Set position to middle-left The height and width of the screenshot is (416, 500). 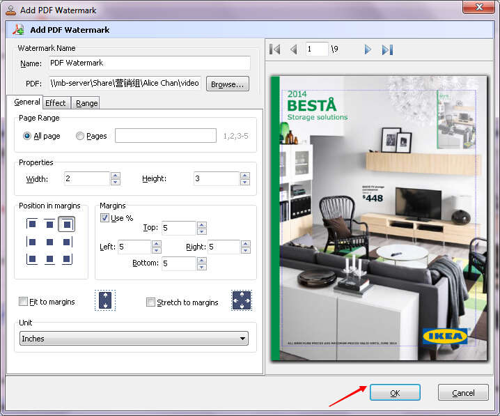32,242
